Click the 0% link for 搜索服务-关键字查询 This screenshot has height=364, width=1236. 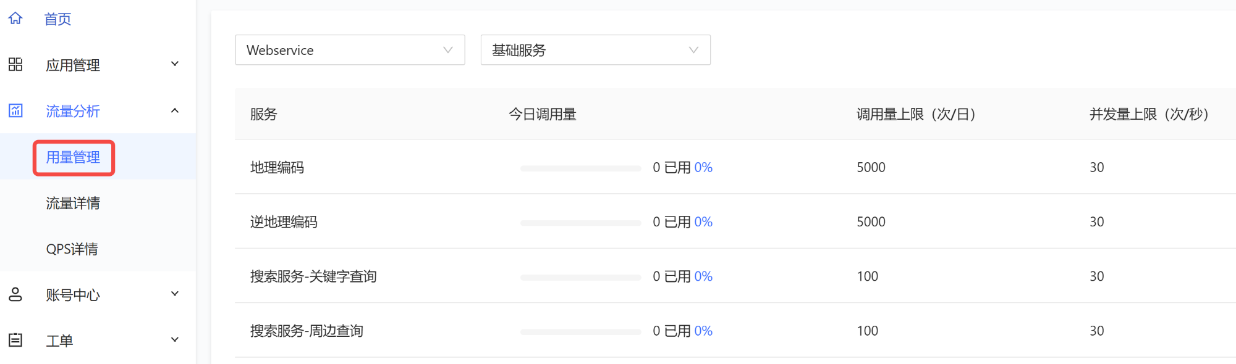point(703,276)
